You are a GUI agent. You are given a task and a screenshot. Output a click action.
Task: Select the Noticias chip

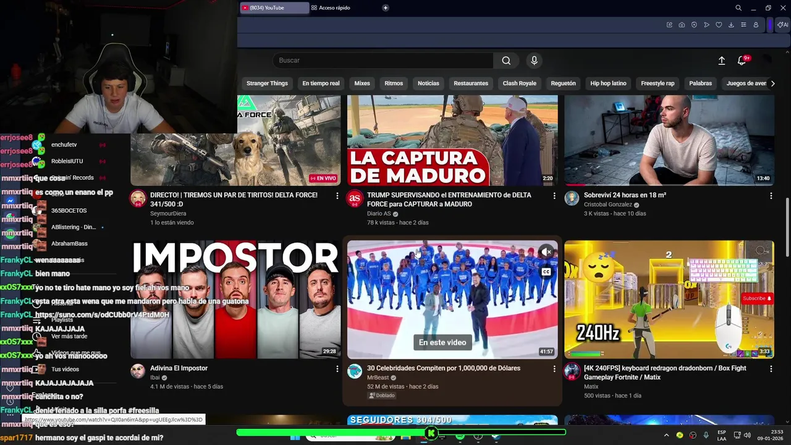(x=428, y=83)
